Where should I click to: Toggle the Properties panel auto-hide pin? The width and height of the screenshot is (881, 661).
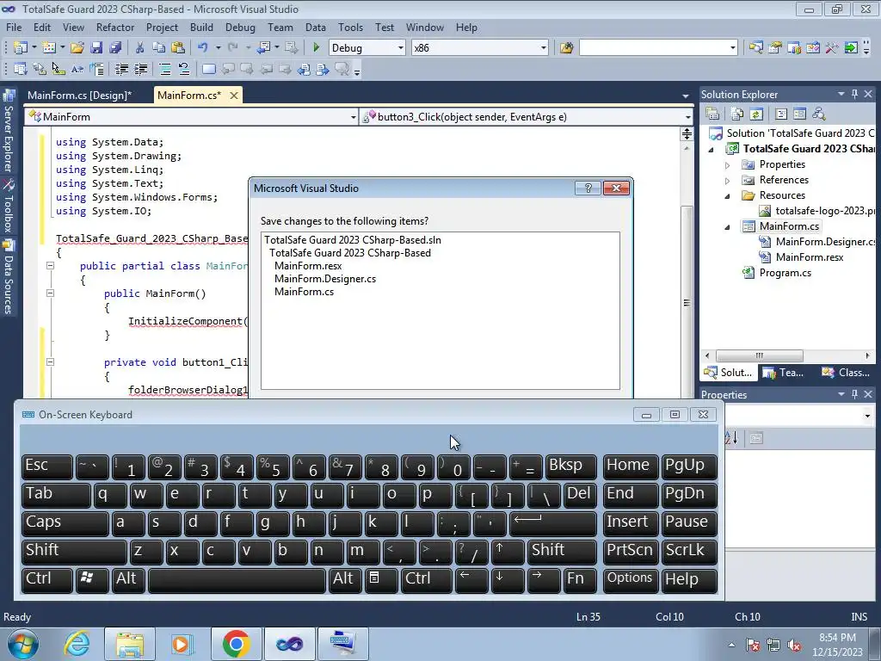(x=854, y=394)
